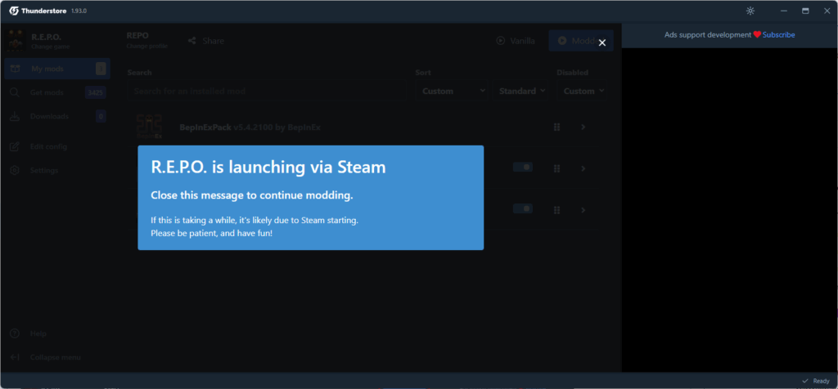The height and width of the screenshot is (389, 838).
Task: Open Get mods in the sidebar
Action: (x=57, y=93)
